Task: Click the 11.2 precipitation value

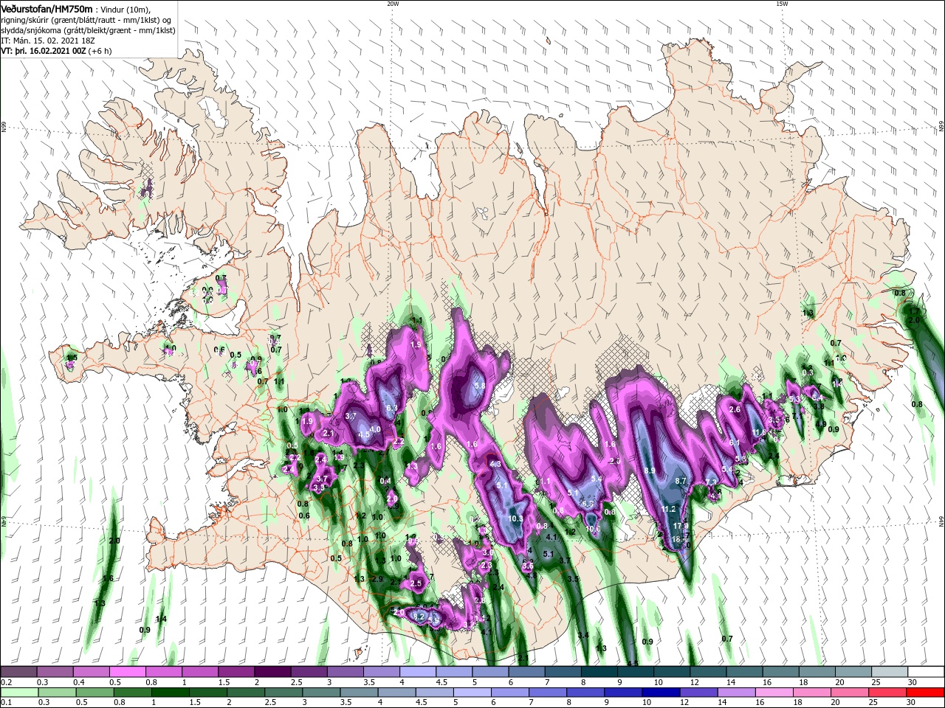Action: (669, 509)
